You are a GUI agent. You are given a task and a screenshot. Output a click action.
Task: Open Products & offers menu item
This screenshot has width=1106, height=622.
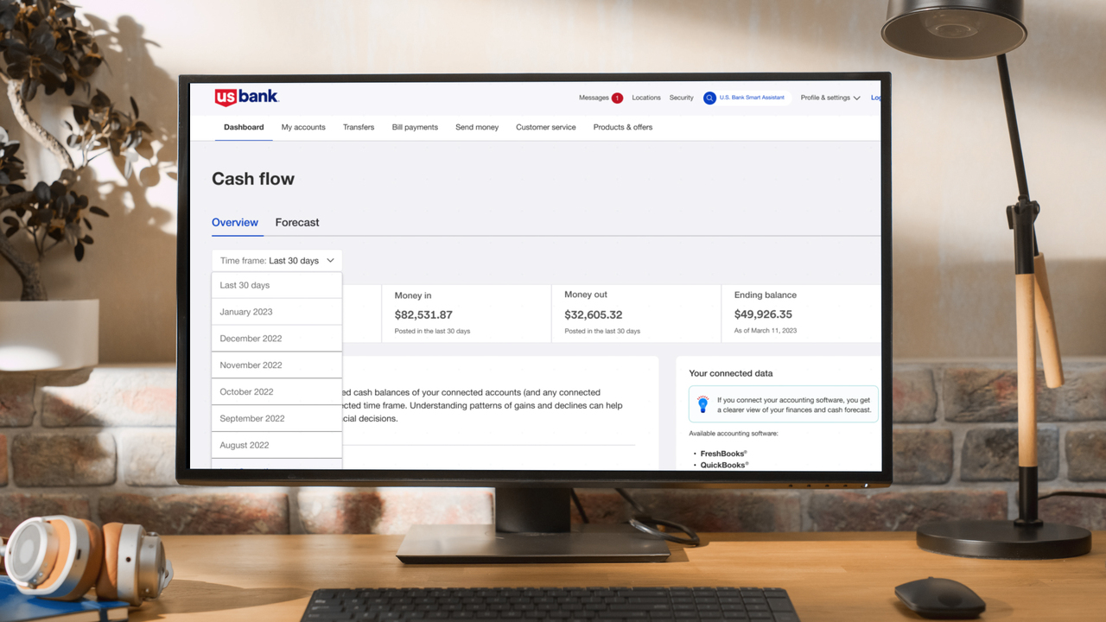[x=623, y=127]
